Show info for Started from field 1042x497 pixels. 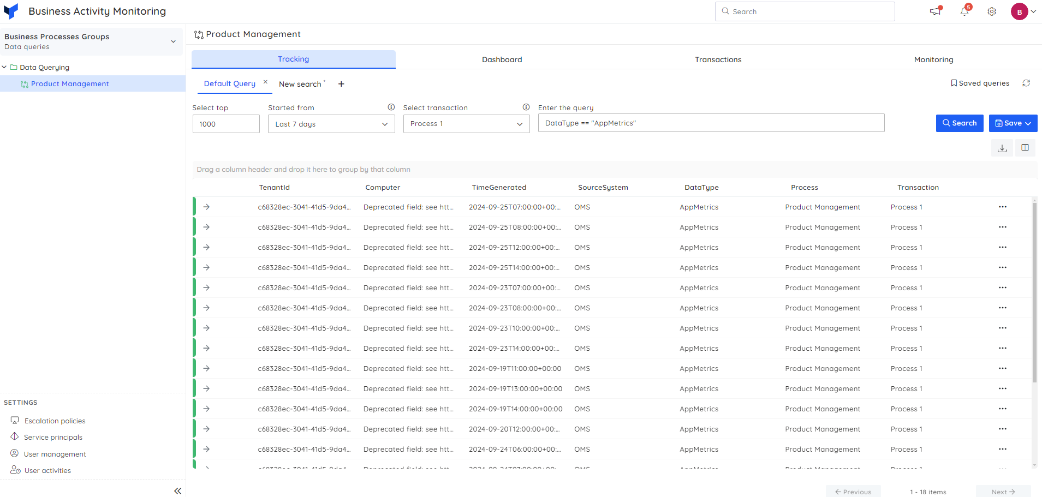pos(391,107)
